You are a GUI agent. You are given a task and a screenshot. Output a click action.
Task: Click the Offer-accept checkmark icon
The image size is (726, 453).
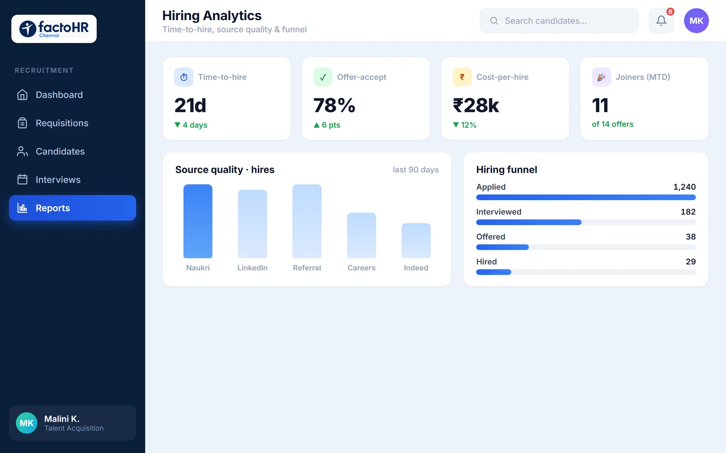[323, 77]
